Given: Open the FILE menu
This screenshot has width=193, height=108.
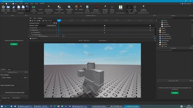Looking at the screenshot, I should tap(2, 4).
